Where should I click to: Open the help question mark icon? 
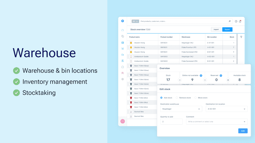pos(236,21)
